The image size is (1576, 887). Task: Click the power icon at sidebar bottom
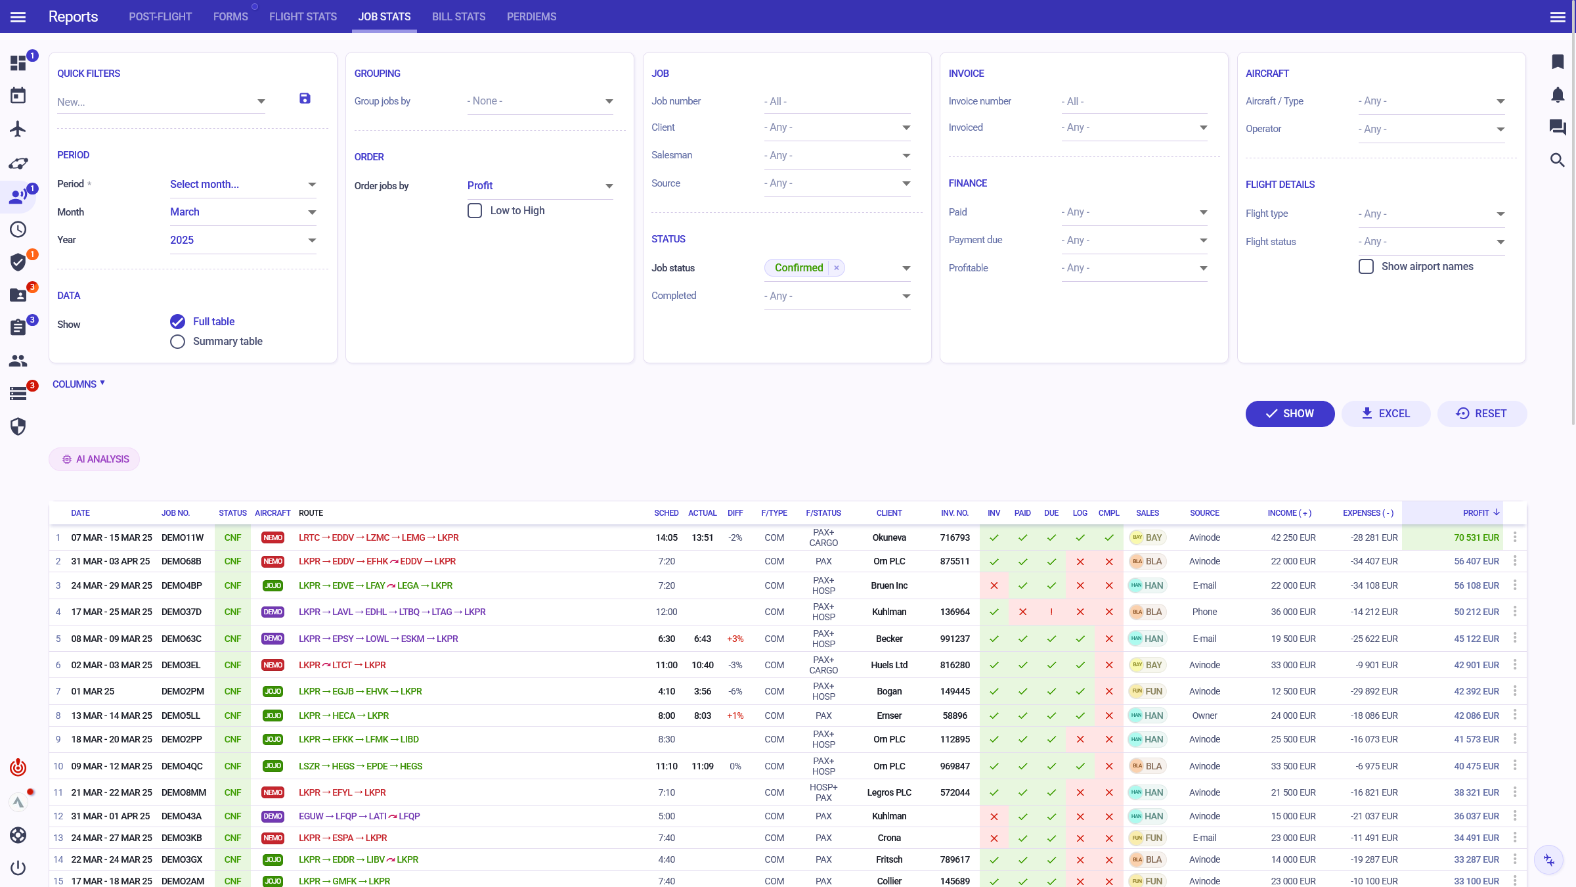(x=18, y=868)
